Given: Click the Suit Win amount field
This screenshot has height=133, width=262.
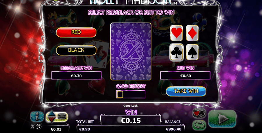Looking at the screenshot, I should coord(185,76).
